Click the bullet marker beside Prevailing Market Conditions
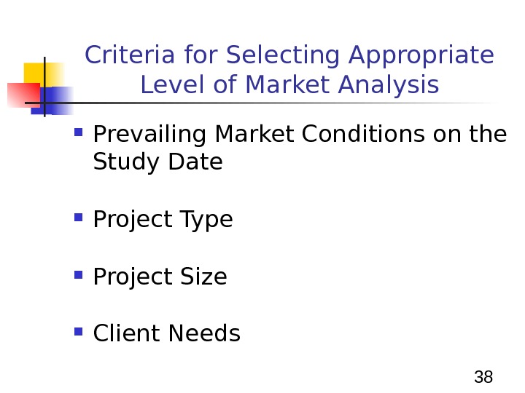Viewport: 525px width, 393px height. coord(79,134)
